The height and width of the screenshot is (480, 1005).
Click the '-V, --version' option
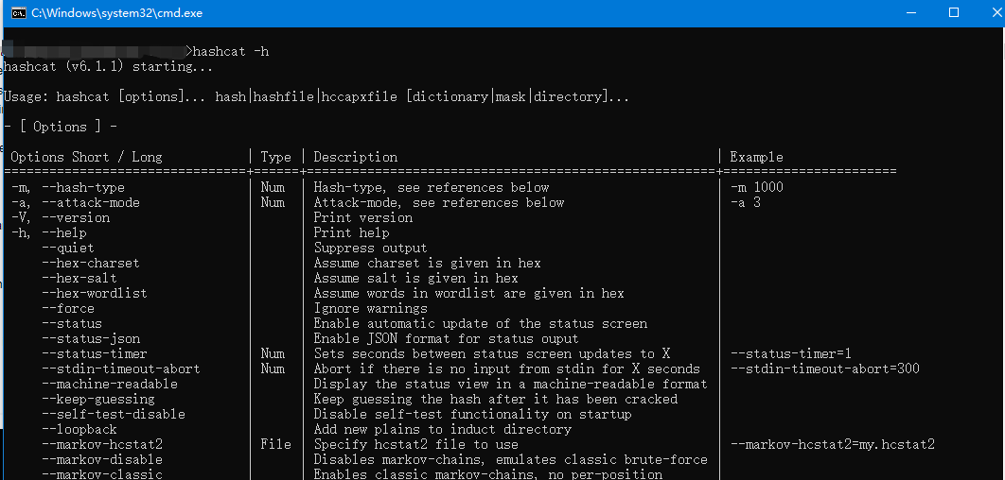point(61,217)
